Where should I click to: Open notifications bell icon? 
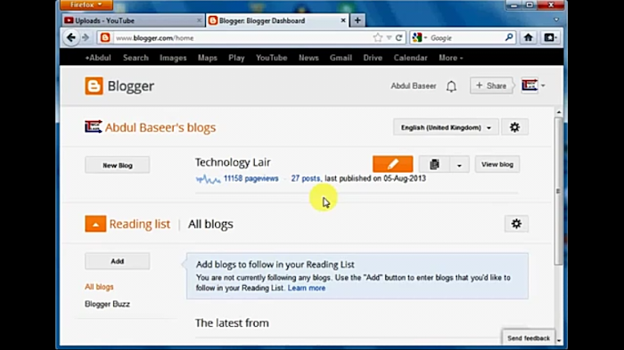[x=451, y=86]
